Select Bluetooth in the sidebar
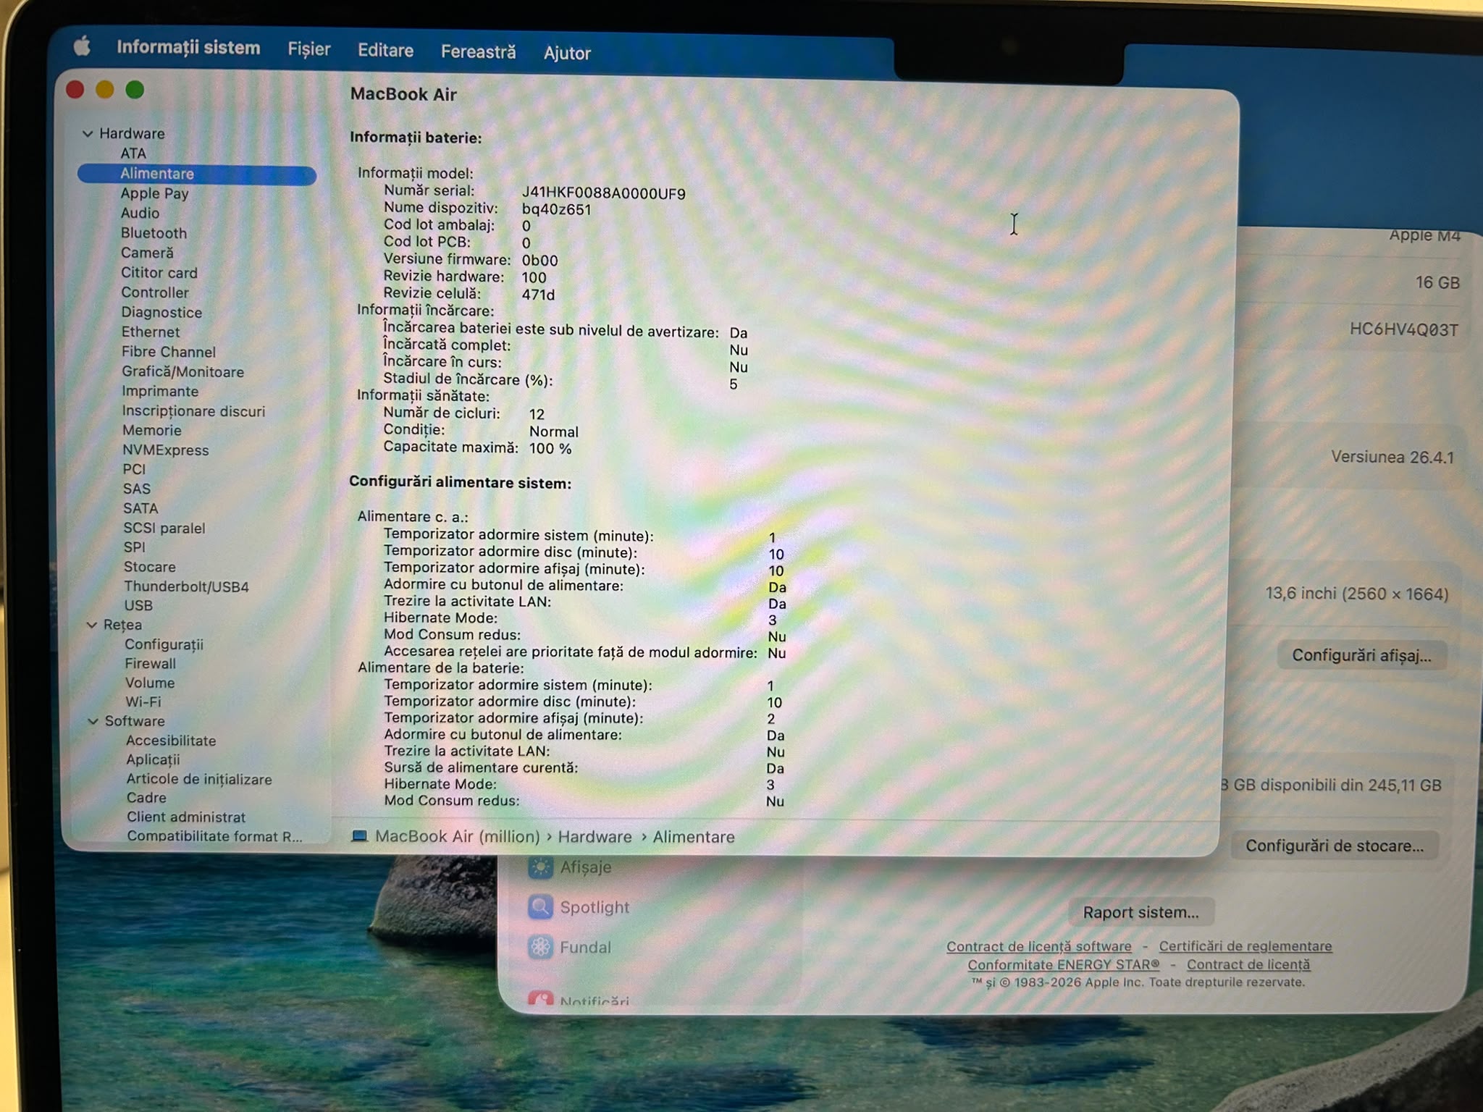 154,233
